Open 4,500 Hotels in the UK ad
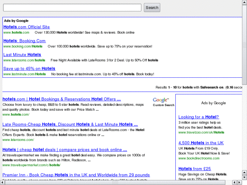The width and height of the screenshot is (247, 185). tap(201, 143)
